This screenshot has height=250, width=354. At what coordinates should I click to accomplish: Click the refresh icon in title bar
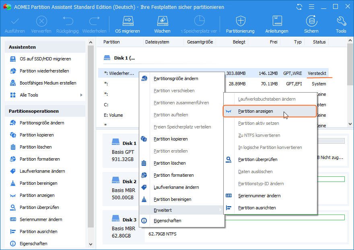(299, 7)
